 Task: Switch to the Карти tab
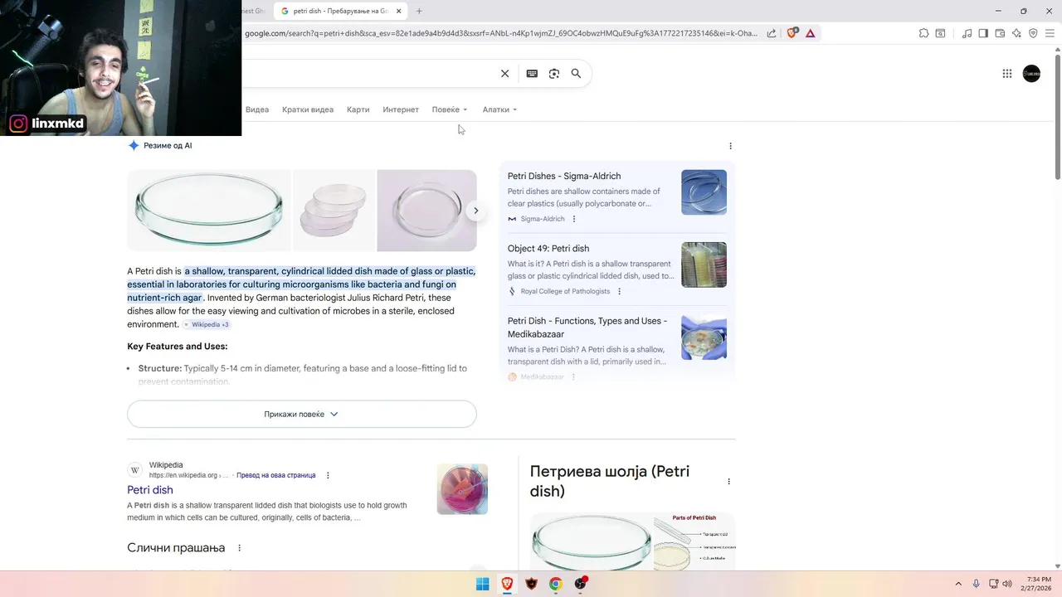tap(358, 109)
